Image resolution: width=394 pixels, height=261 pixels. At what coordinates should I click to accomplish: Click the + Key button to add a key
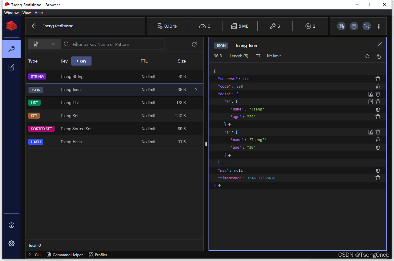(x=81, y=61)
